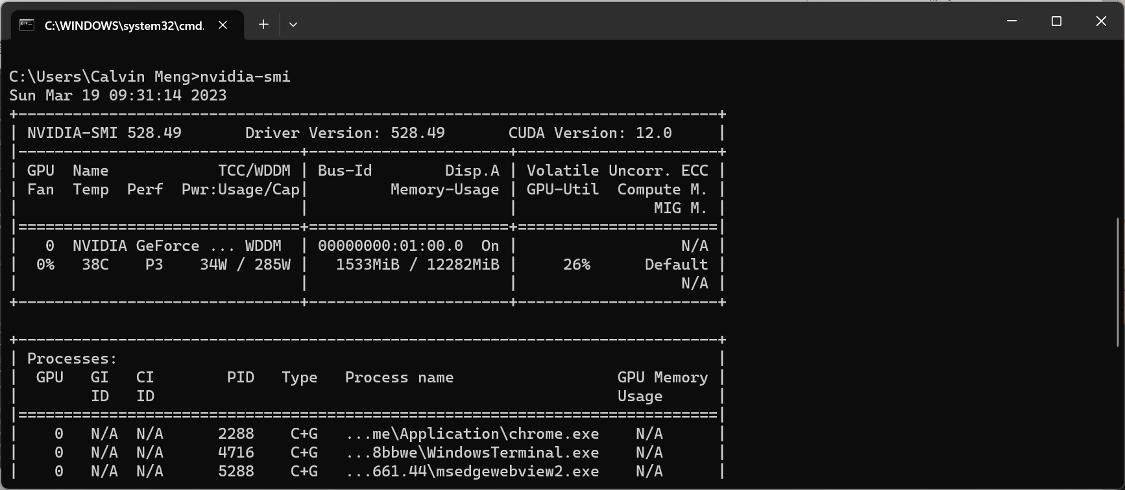Open a new tab with the plus button
Viewport: 1125px width, 490px height.
[x=263, y=25]
